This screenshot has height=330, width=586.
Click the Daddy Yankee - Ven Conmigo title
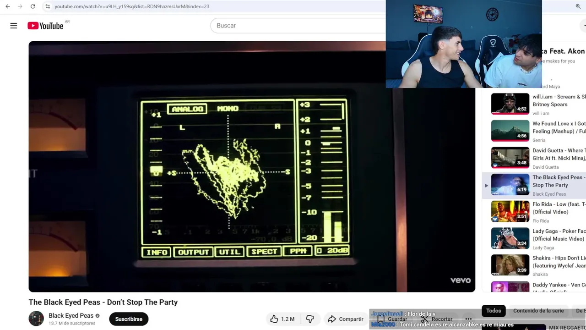[x=559, y=287]
